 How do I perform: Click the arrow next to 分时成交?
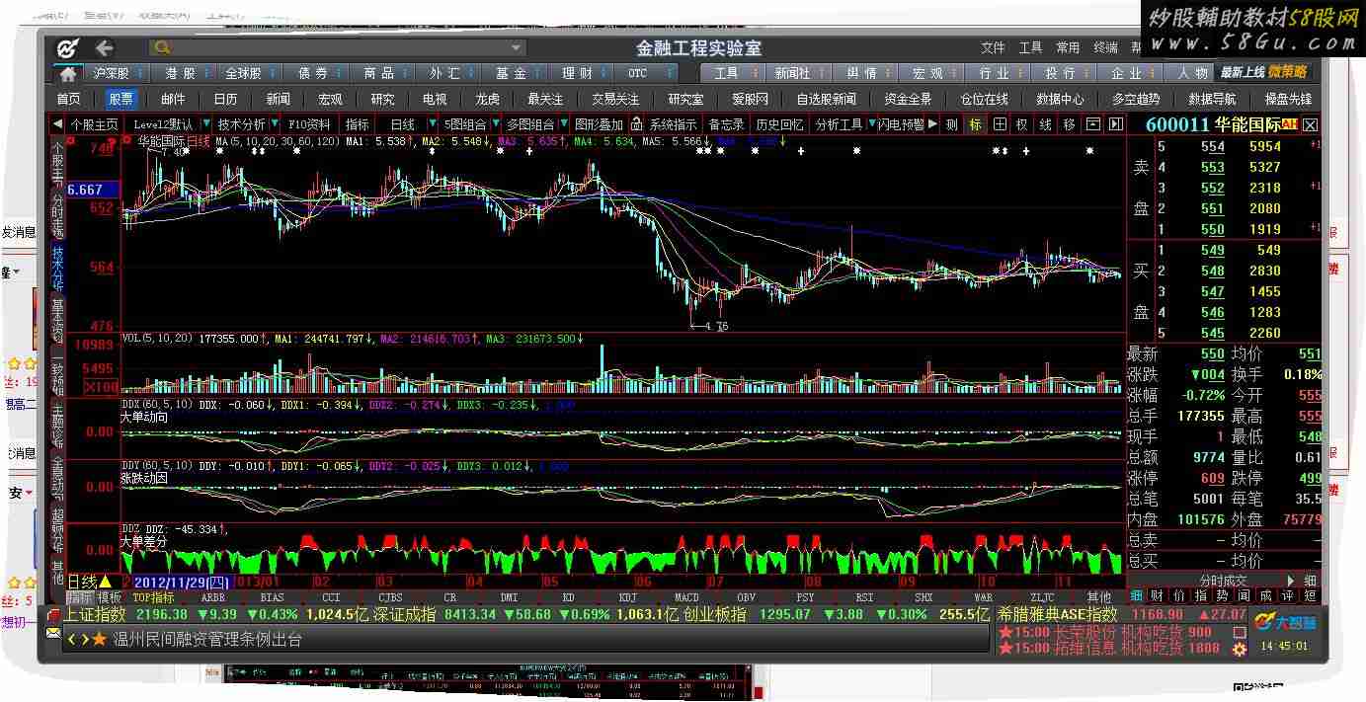(x=1290, y=581)
